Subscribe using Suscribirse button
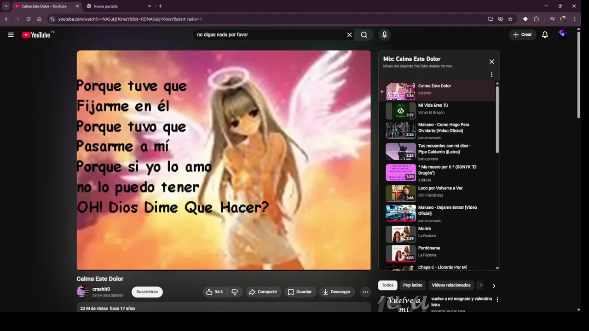589x331 pixels. 147,292
